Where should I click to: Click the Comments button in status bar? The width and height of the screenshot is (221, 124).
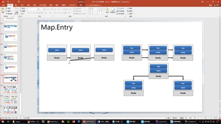point(175,118)
